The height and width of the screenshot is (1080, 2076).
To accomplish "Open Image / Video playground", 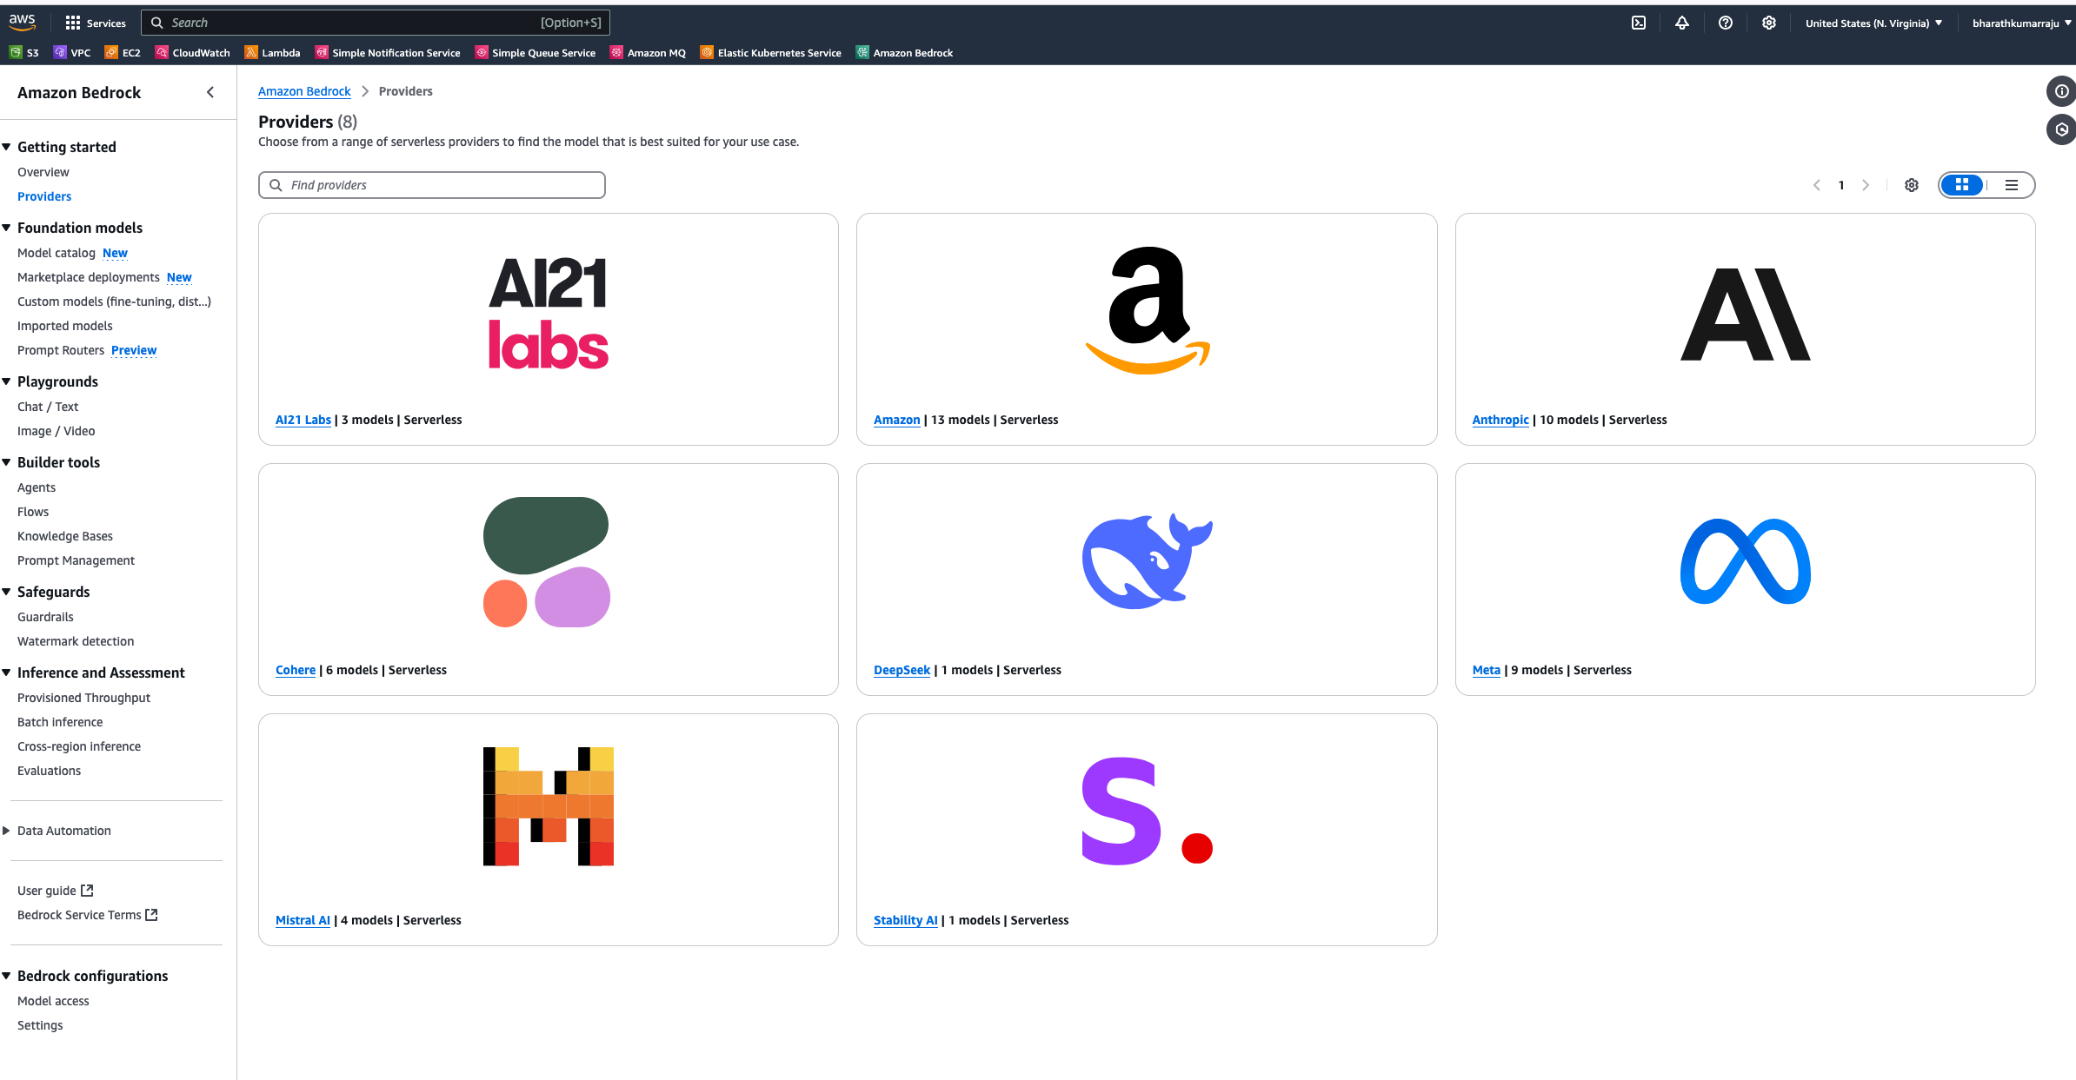I will pyautogui.click(x=57, y=431).
